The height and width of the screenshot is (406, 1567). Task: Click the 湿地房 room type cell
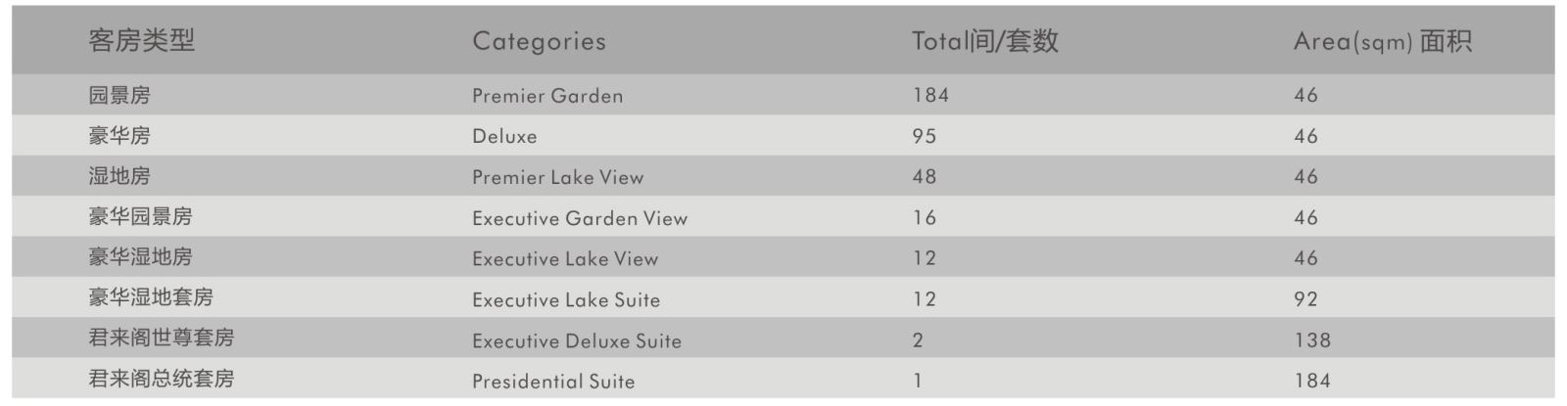click(119, 176)
